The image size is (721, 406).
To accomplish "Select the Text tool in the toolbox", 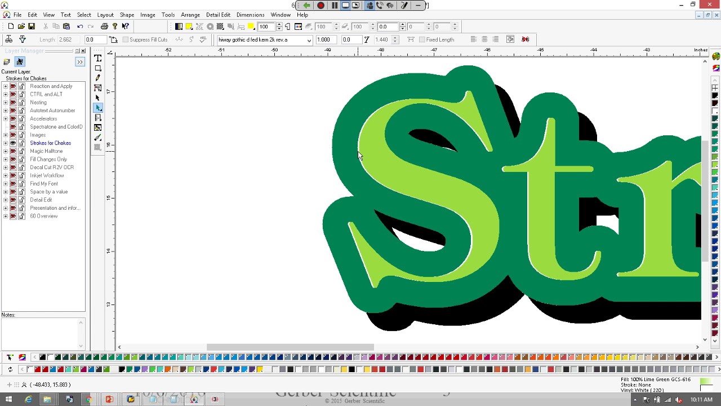I will (98, 58).
